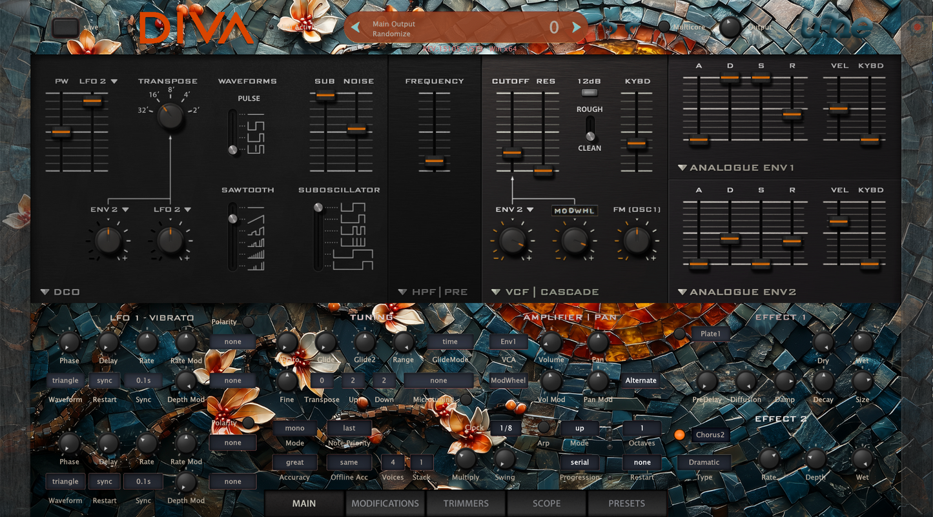Click the Diffusion knob

click(746, 381)
